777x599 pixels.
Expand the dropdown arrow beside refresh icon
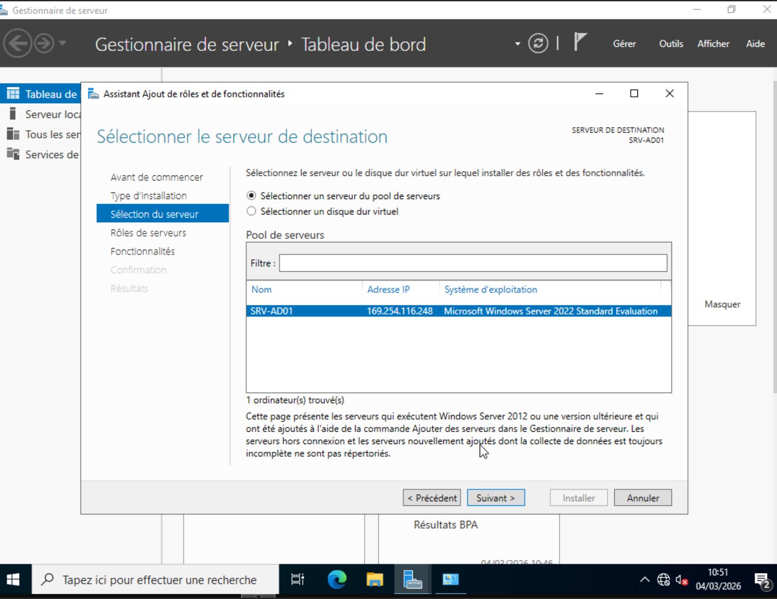pyautogui.click(x=517, y=44)
